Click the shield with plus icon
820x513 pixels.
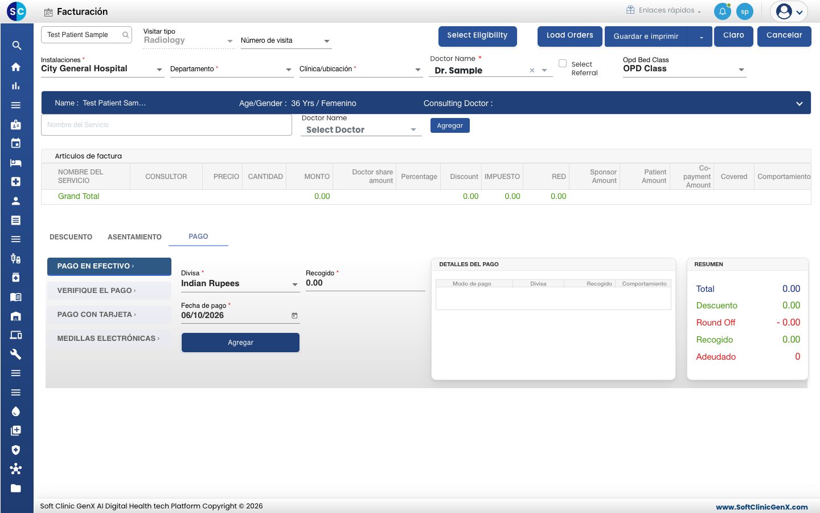pyautogui.click(x=16, y=450)
